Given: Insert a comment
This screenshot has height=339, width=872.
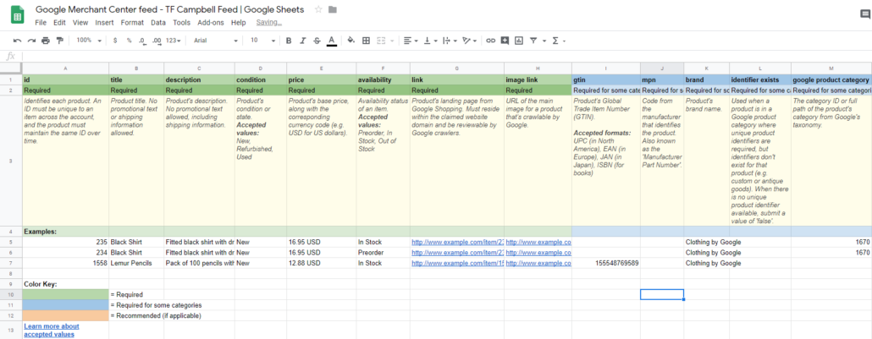Looking at the screenshot, I should pos(505,41).
